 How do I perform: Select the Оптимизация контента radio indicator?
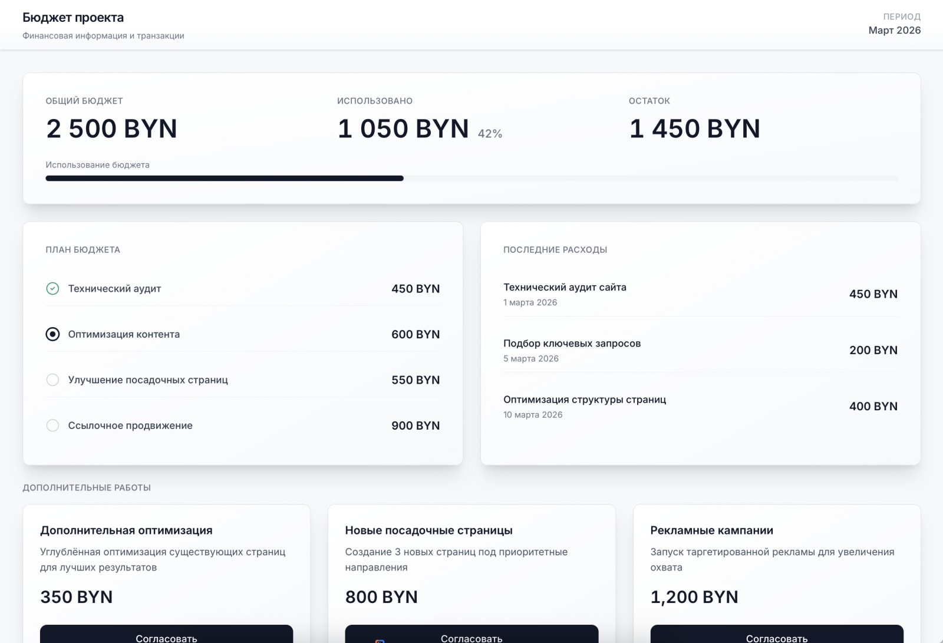[x=52, y=334]
